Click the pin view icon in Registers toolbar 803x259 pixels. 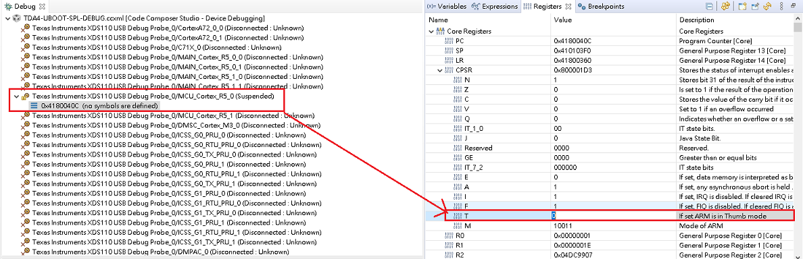pyautogui.click(x=755, y=6)
